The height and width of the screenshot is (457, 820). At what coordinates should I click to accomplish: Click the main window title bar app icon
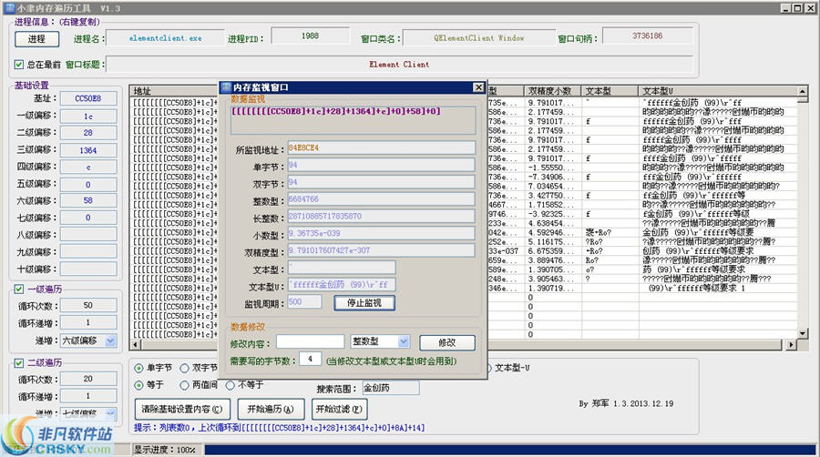pos(9,8)
